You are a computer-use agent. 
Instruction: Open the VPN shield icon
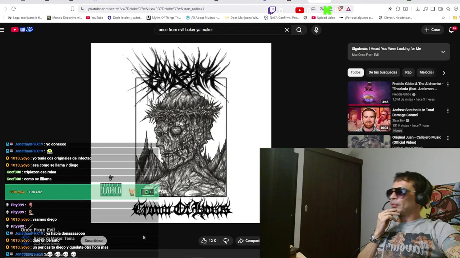(455, 9)
